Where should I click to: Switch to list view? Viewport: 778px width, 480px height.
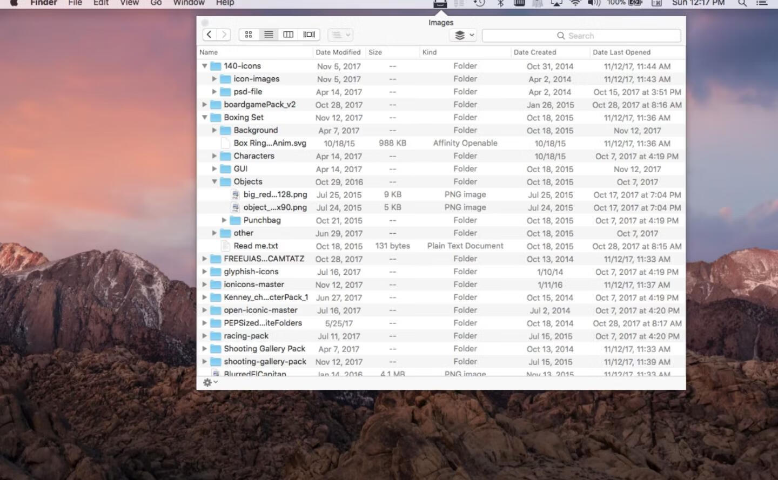click(269, 35)
